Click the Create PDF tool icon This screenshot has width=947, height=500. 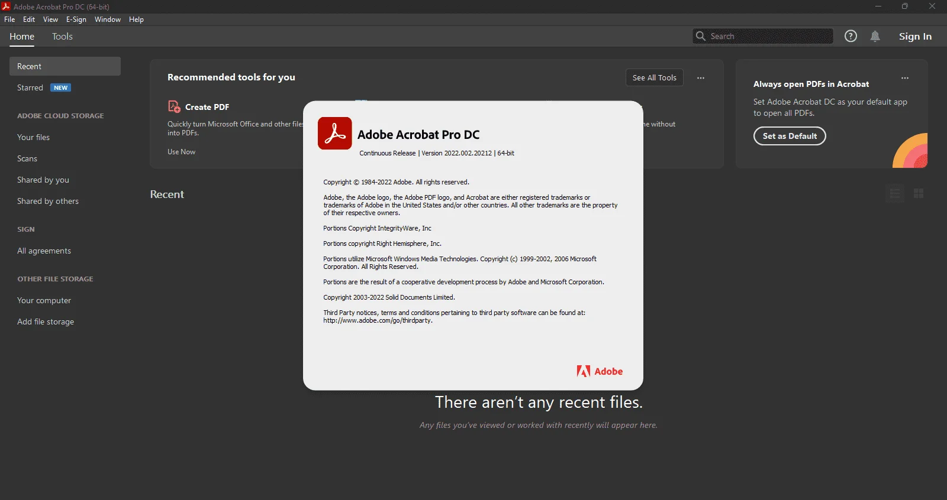click(x=174, y=106)
